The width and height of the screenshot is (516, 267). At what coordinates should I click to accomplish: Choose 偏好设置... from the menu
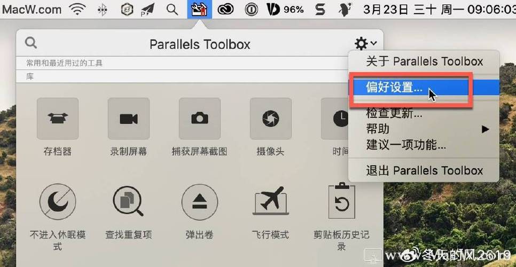point(424,88)
